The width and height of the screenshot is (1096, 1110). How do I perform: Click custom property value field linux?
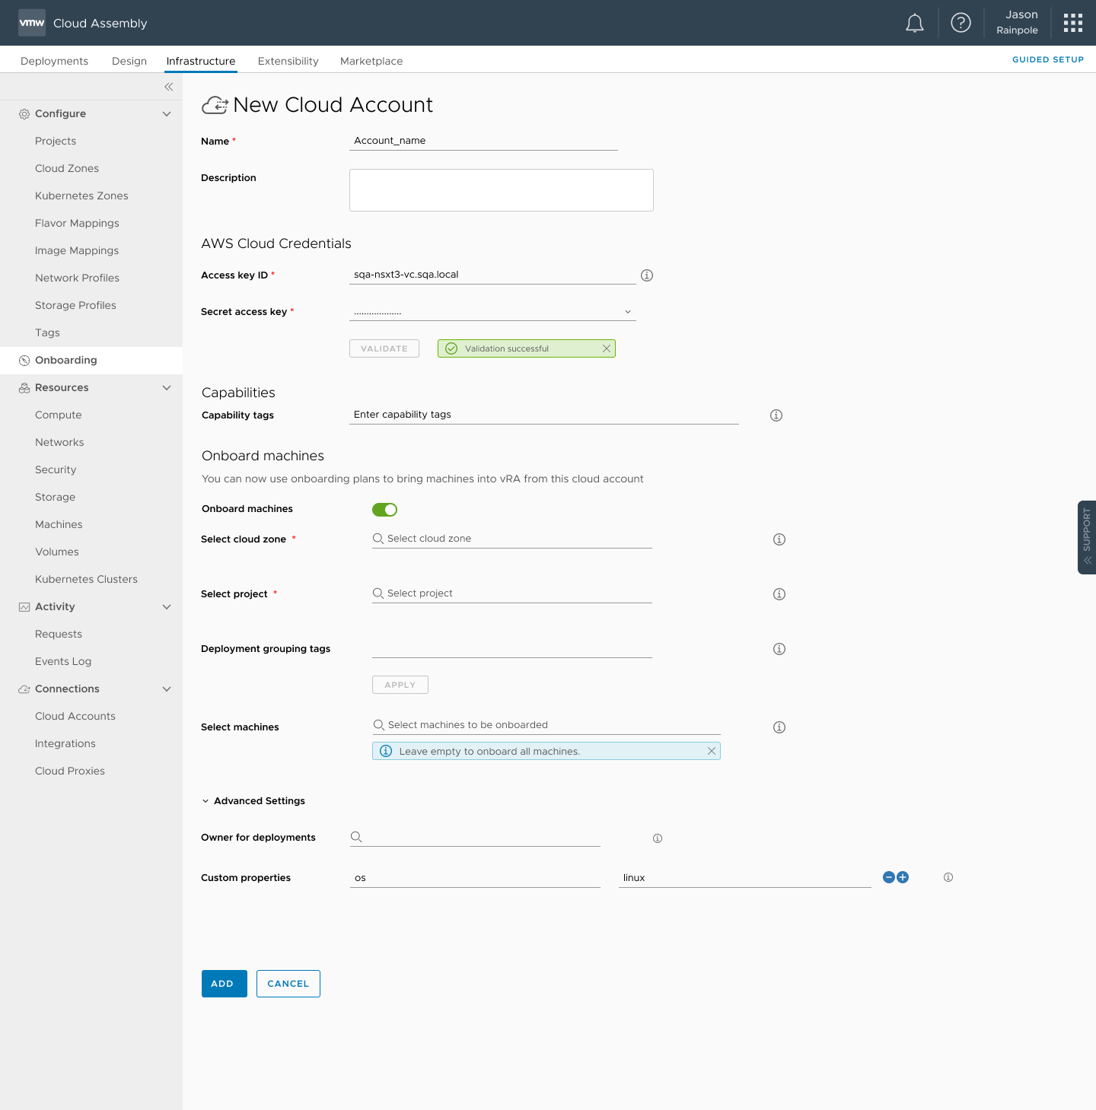745,878
